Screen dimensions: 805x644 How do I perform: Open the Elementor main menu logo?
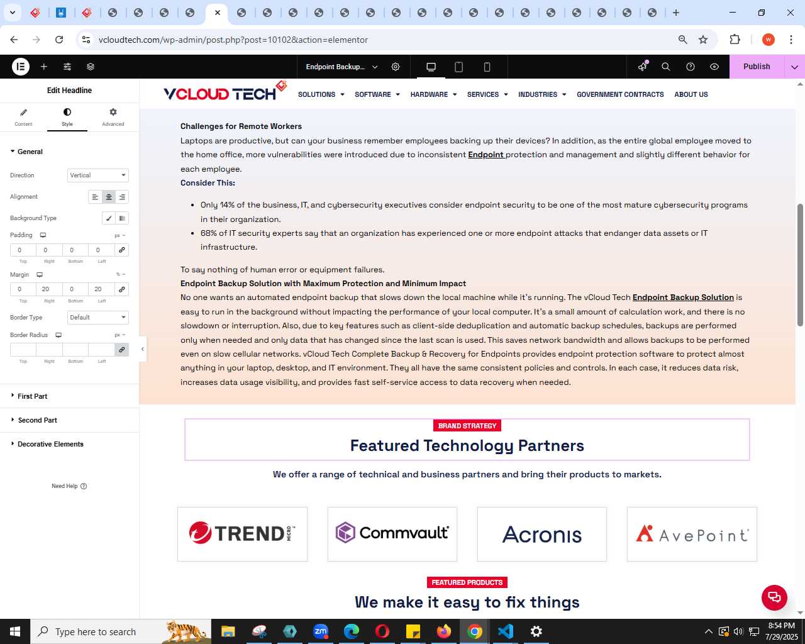(21, 67)
